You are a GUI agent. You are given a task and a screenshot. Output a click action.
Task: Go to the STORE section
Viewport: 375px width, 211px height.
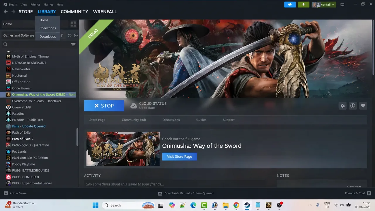(x=26, y=12)
